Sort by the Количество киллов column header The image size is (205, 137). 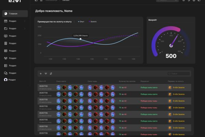pos(127,81)
